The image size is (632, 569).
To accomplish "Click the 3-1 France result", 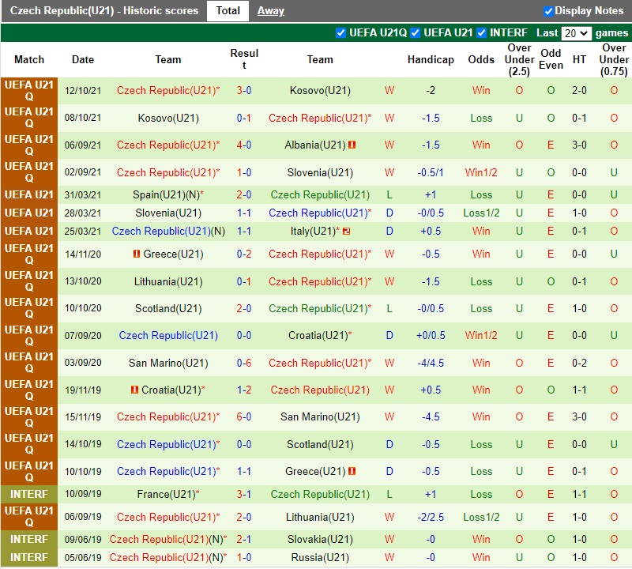I will click(x=244, y=494).
